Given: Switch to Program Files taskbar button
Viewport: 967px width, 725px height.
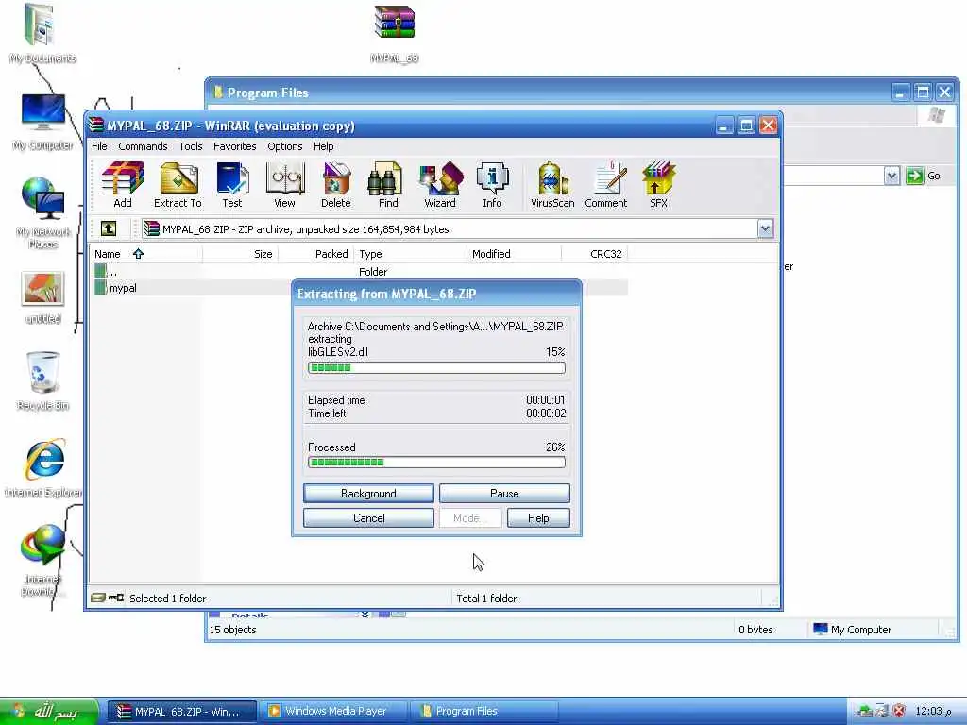Looking at the screenshot, I should tap(484, 711).
